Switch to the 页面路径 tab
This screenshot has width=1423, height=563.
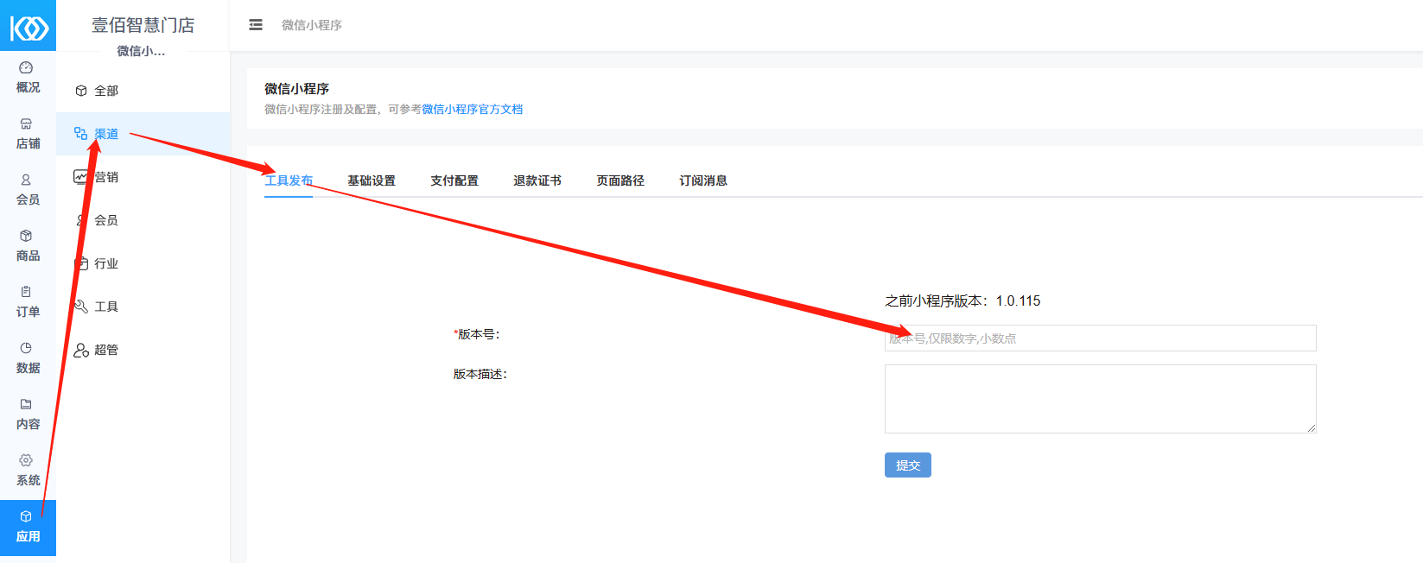click(x=620, y=180)
